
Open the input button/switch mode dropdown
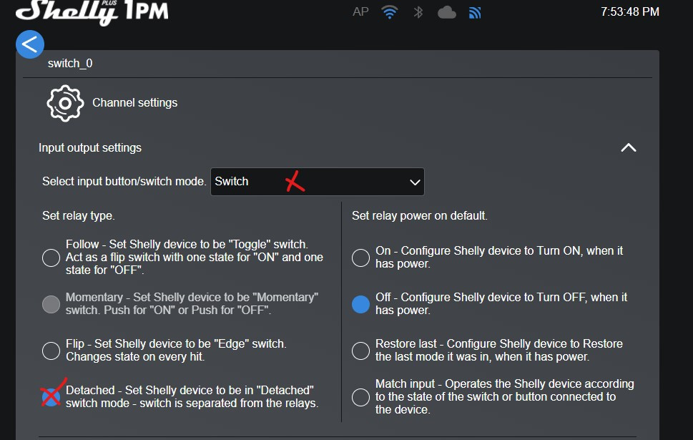[x=318, y=182]
